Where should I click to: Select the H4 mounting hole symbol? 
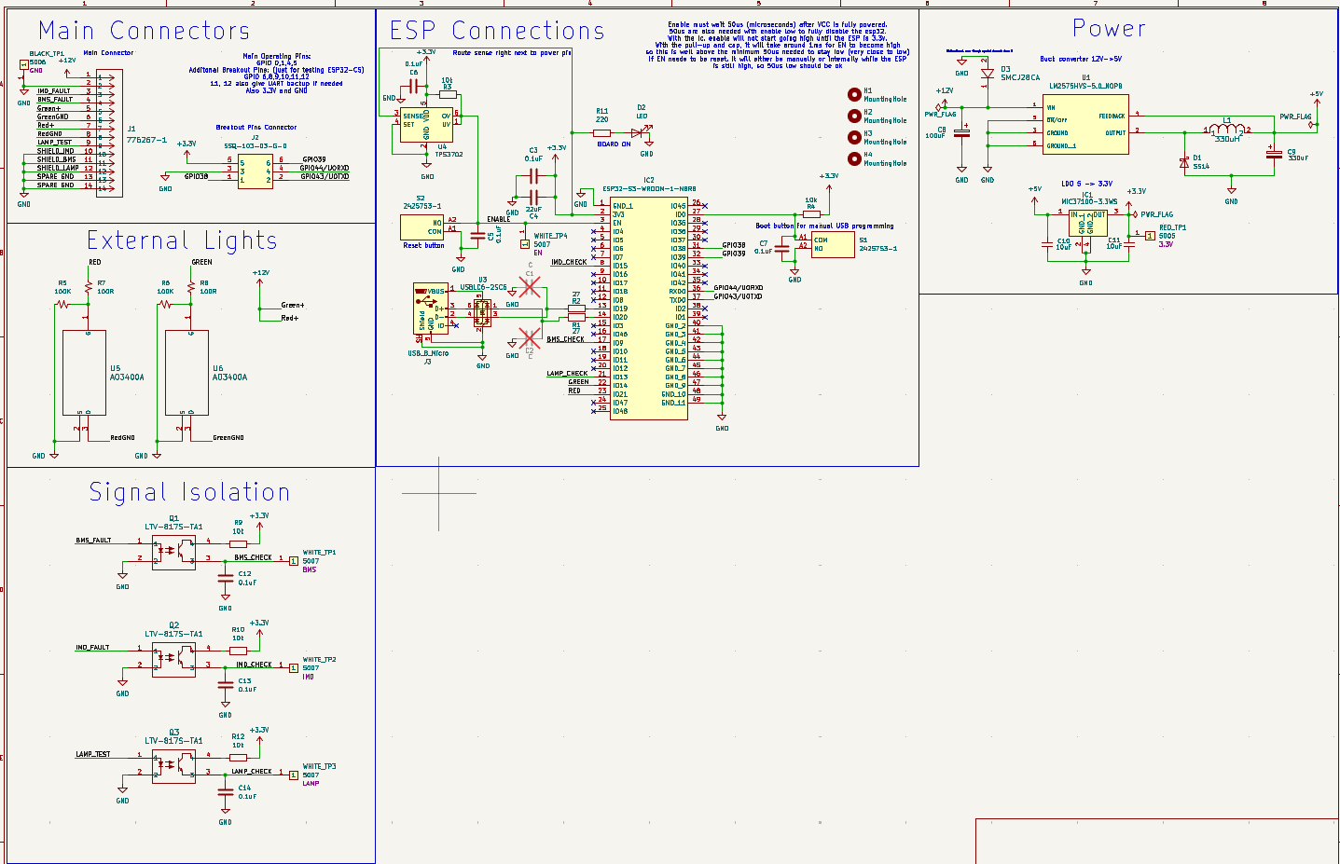(x=854, y=158)
